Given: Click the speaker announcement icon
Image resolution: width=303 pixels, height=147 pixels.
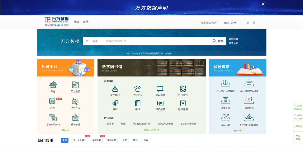Looking at the screenshot, I should tap(128, 54).
